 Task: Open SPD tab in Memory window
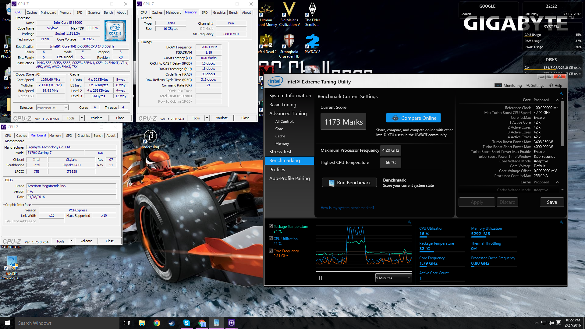pos(204,12)
